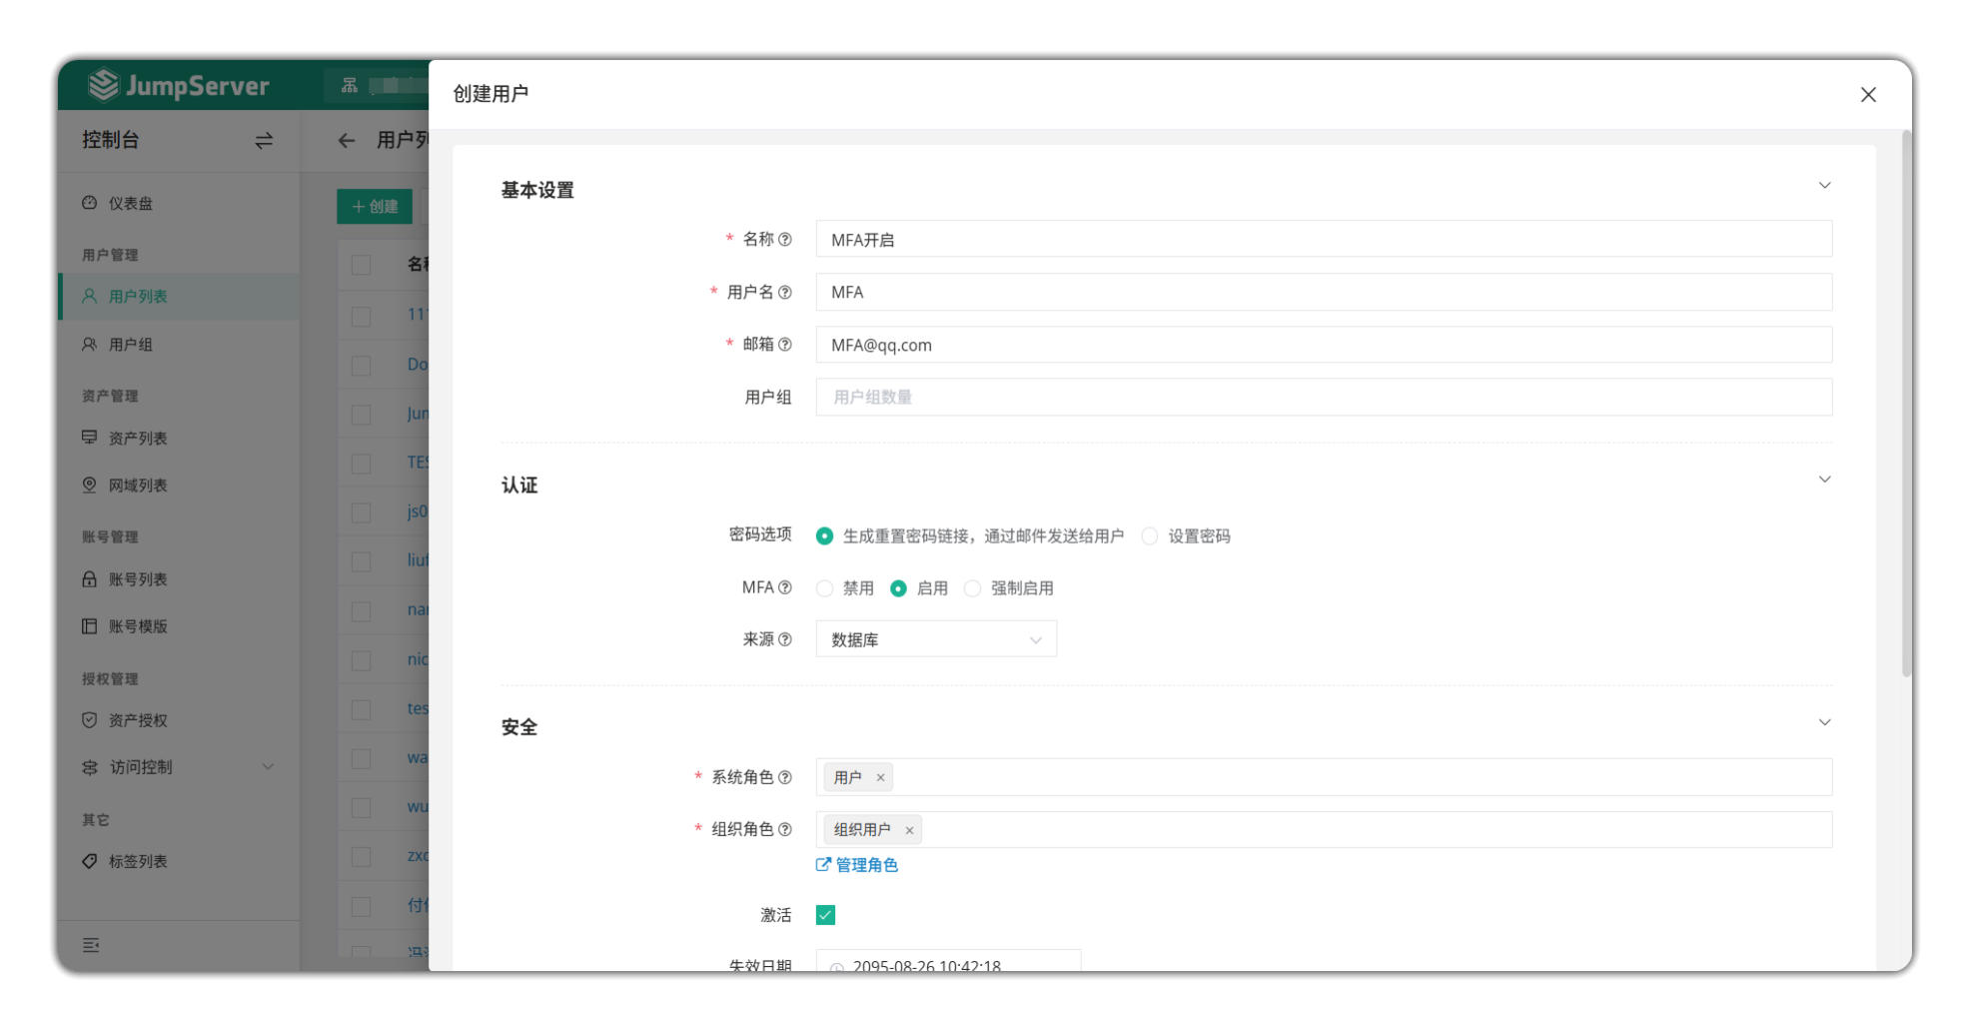Uncheck the 激活 checkbox
1970x1011 pixels.
tap(825, 915)
